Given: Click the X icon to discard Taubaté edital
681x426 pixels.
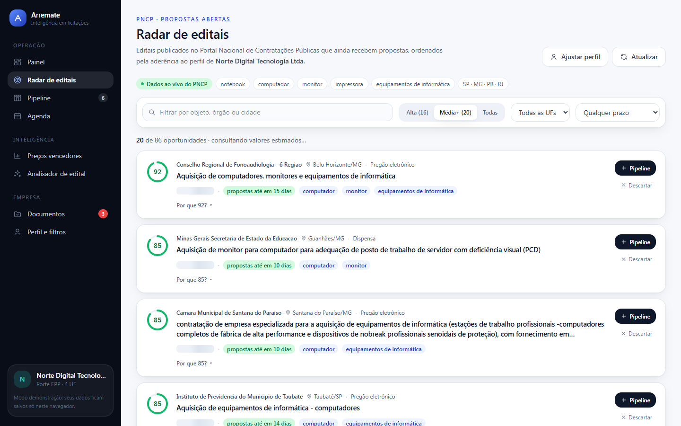Looking at the screenshot, I should coord(623,417).
